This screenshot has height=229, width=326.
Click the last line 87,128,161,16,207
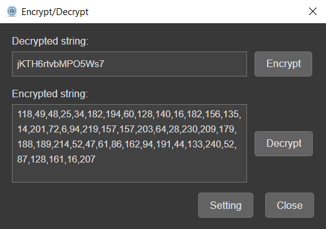[x=56, y=159]
